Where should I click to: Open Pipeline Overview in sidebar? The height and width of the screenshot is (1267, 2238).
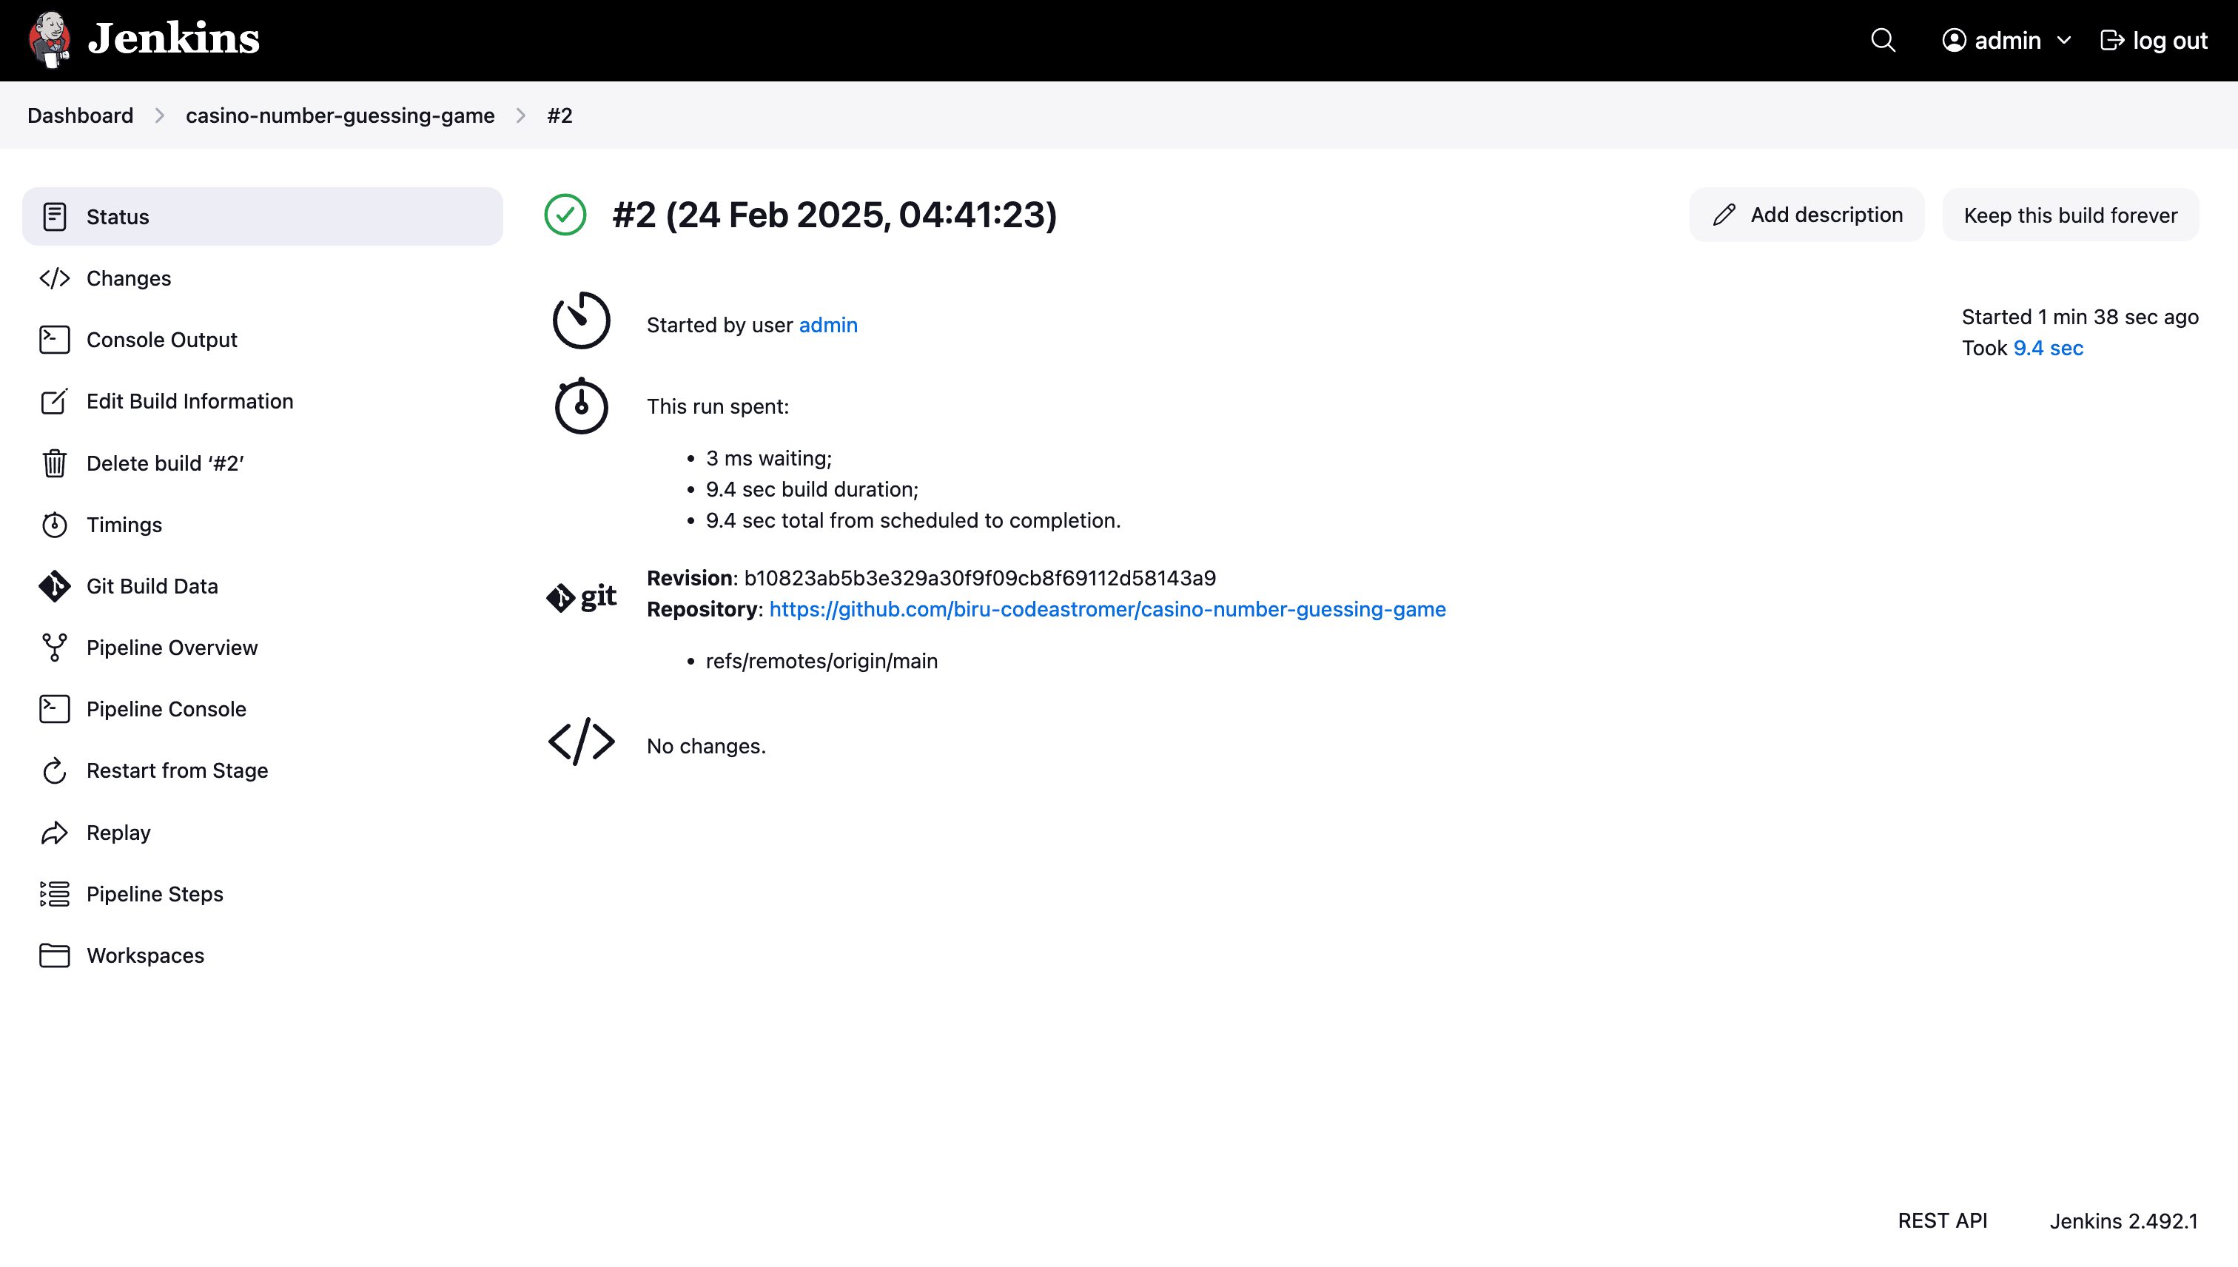172,648
